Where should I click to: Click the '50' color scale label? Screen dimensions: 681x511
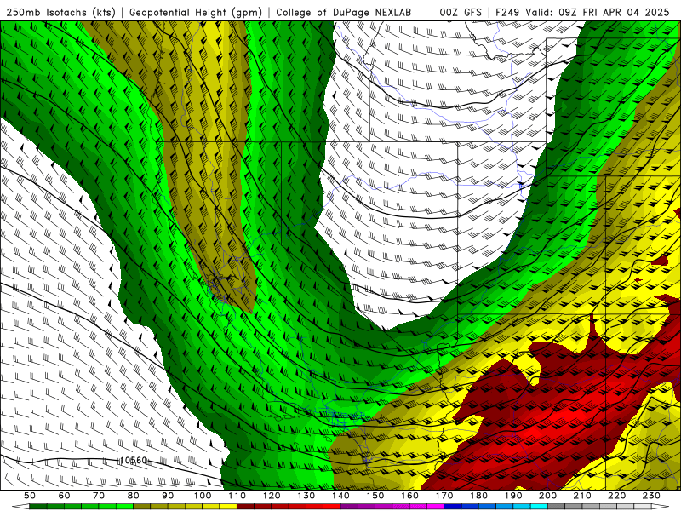pyautogui.click(x=30, y=496)
